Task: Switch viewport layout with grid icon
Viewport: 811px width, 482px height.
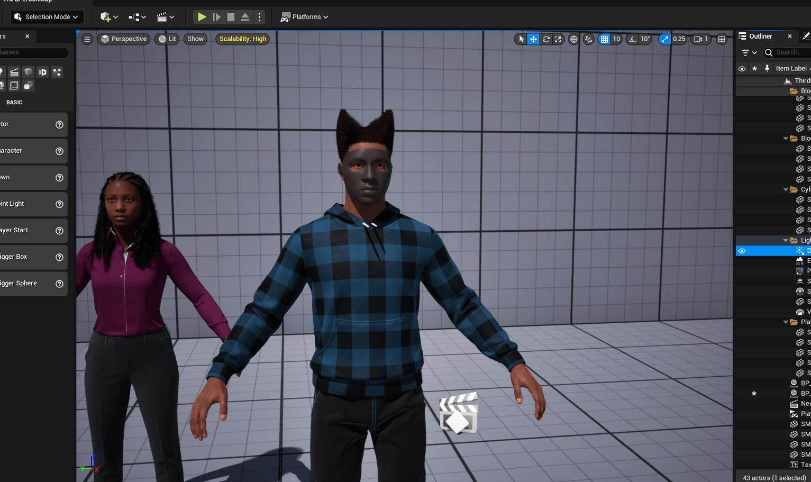Action: [x=722, y=39]
